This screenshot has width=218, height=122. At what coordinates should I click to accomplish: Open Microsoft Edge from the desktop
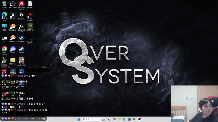pos(4,17)
